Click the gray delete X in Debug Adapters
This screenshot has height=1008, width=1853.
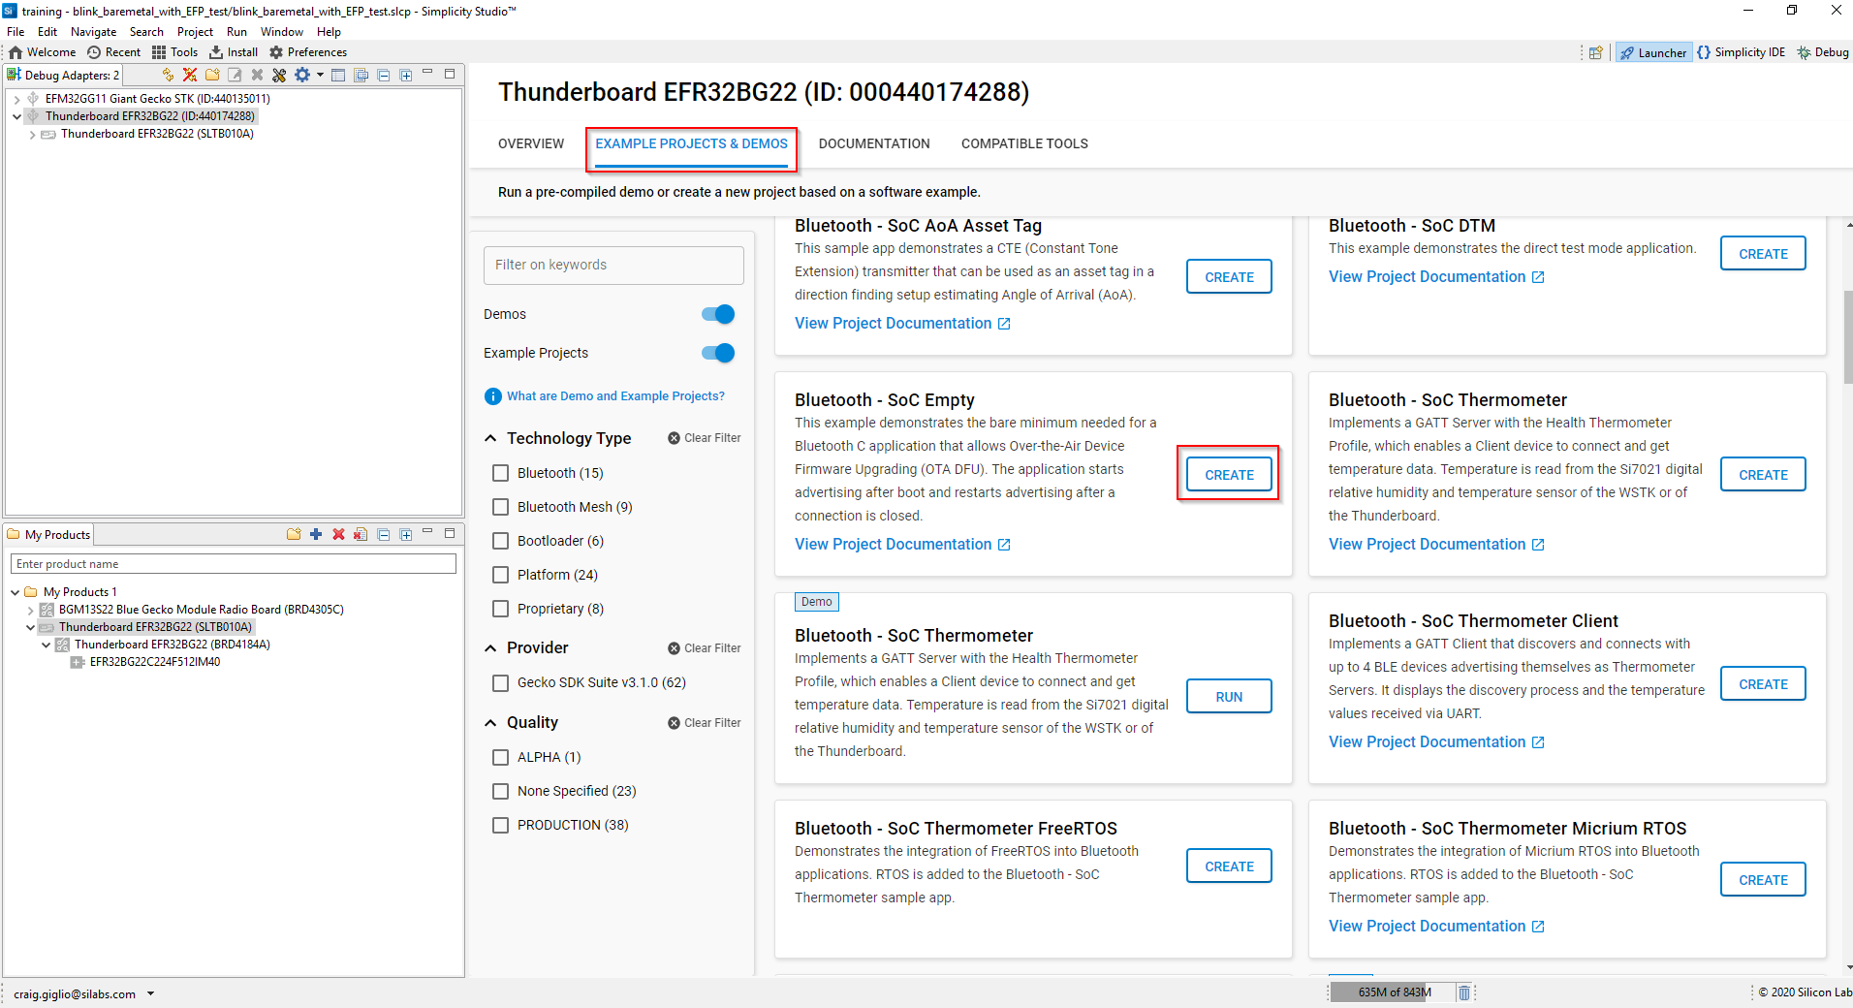(257, 75)
